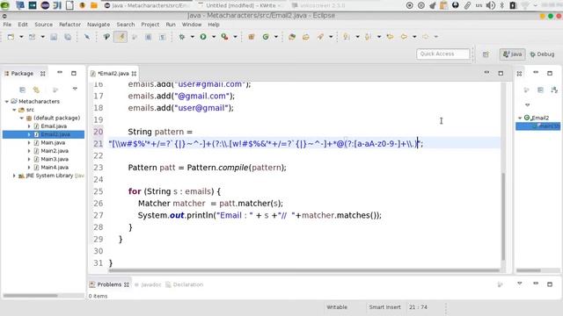Switch to the Declaration tab
Image resolution: width=563 pixels, height=316 pixels.
click(184, 284)
